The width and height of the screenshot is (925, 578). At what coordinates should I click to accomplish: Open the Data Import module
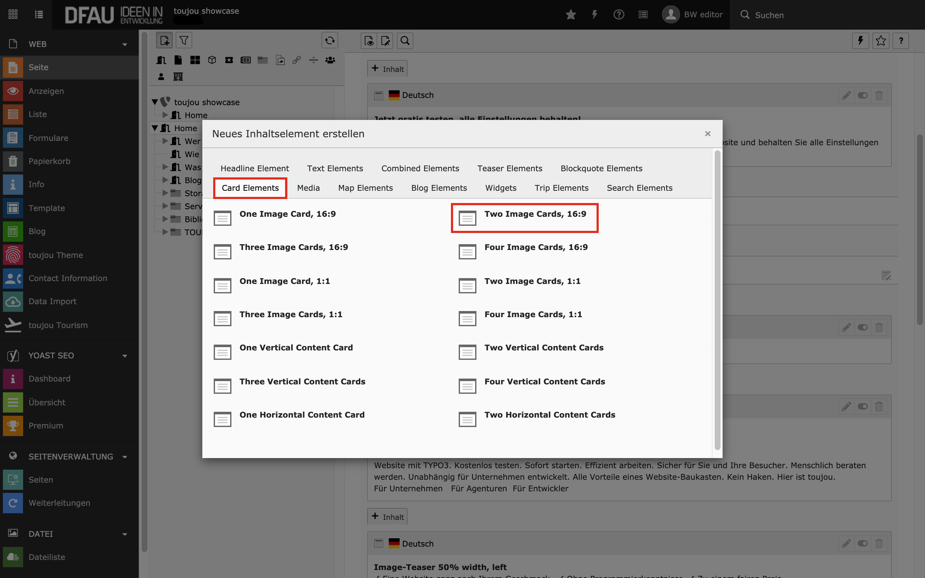69,301
